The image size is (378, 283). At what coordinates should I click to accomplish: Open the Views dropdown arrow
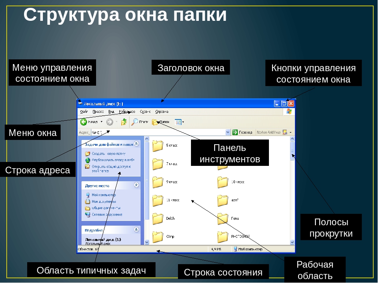pyautogui.click(x=183, y=122)
